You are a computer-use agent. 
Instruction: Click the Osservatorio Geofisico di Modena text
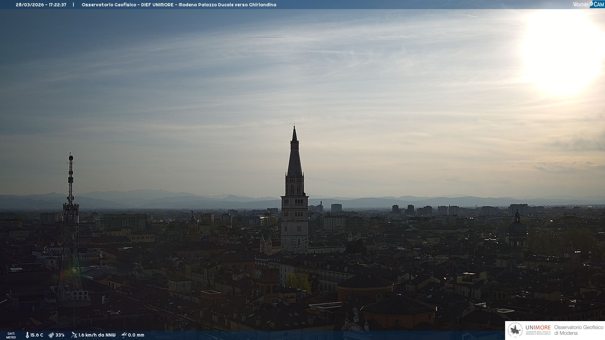(x=579, y=330)
